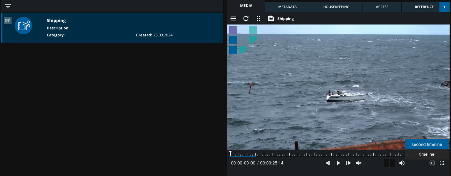Screen dimensions: 451x176
Task: Select the Access tab
Action: [x=382, y=7]
